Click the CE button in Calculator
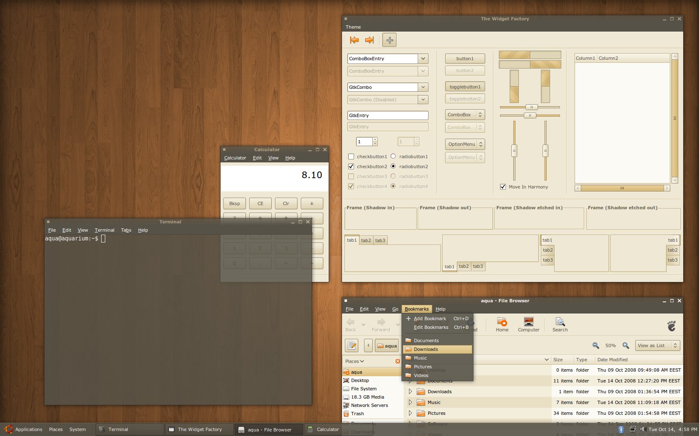 (260, 203)
